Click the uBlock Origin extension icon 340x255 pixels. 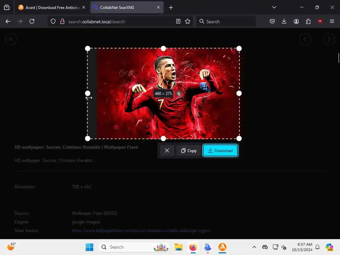[320, 21]
